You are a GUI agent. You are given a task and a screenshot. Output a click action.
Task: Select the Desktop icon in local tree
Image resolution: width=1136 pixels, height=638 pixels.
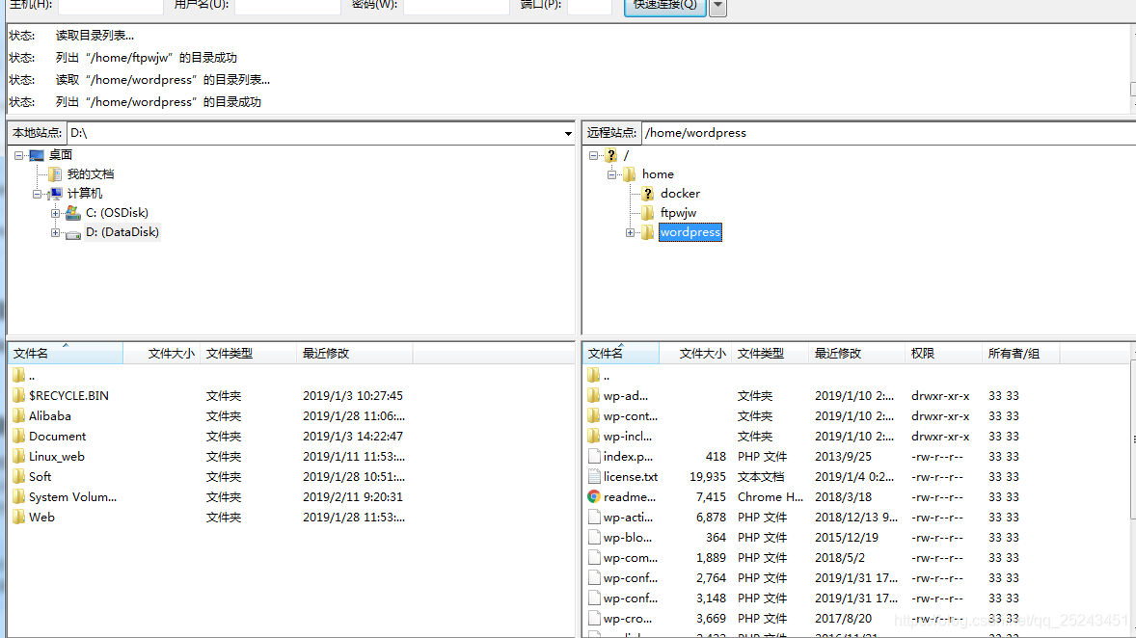(x=37, y=155)
